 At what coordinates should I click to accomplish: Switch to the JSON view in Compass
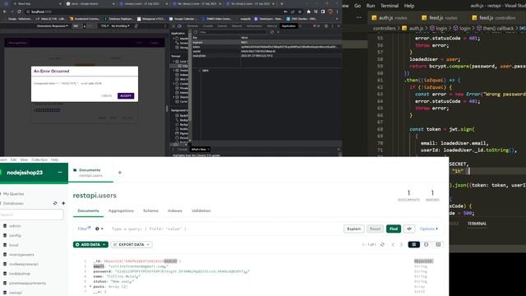[x=426, y=244]
